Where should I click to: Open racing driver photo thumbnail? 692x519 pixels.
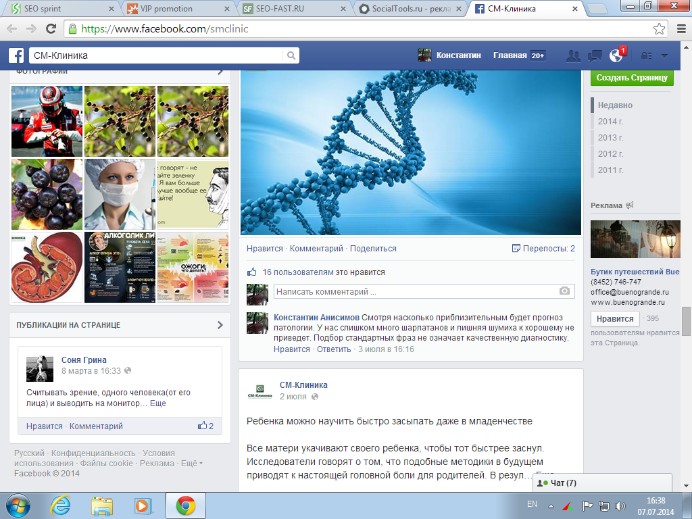coord(47,122)
